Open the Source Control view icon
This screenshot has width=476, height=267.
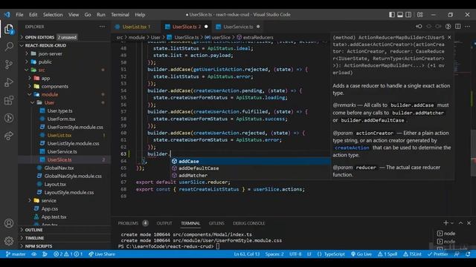9,65
